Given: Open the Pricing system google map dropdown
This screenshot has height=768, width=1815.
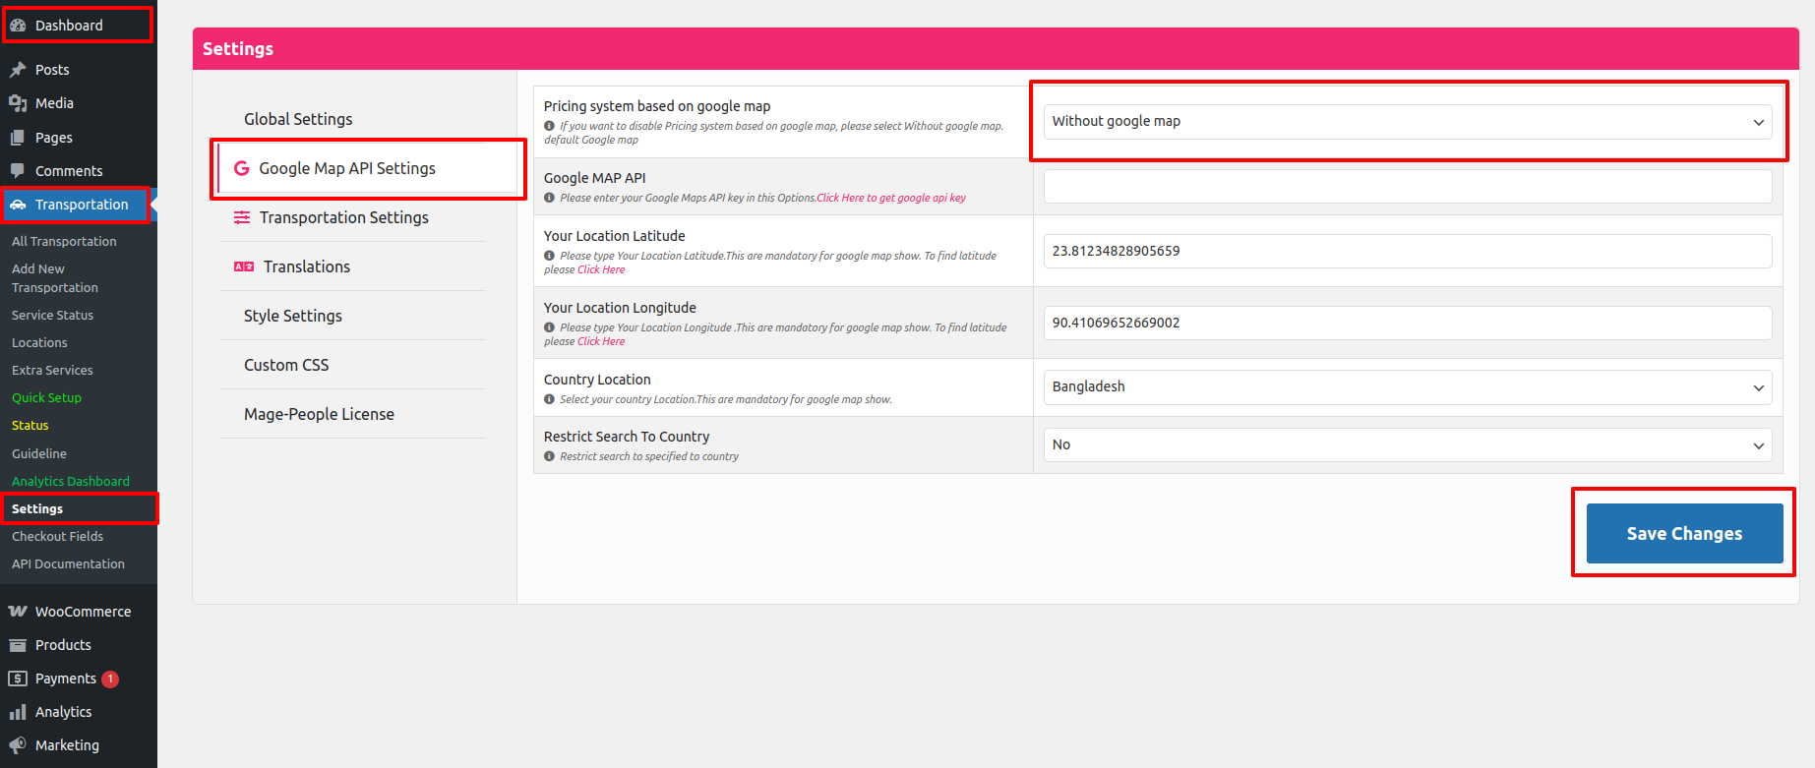Looking at the screenshot, I should pyautogui.click(x=1407, y=122).
